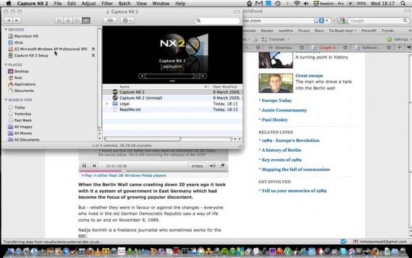This screenshot has height=258, width=412.
Task: Open the Filter menu
Action: click(x=107, y=3)
